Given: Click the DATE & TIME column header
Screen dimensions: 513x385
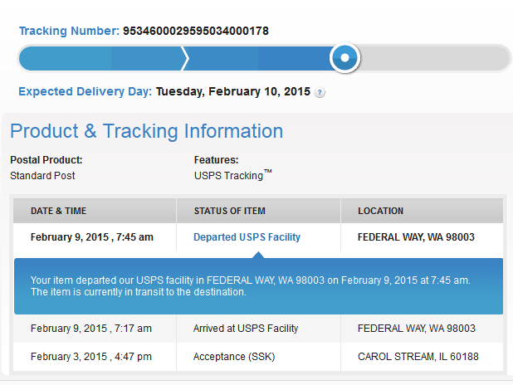Looking at the screenshot, I should click(x=58, y=211).
